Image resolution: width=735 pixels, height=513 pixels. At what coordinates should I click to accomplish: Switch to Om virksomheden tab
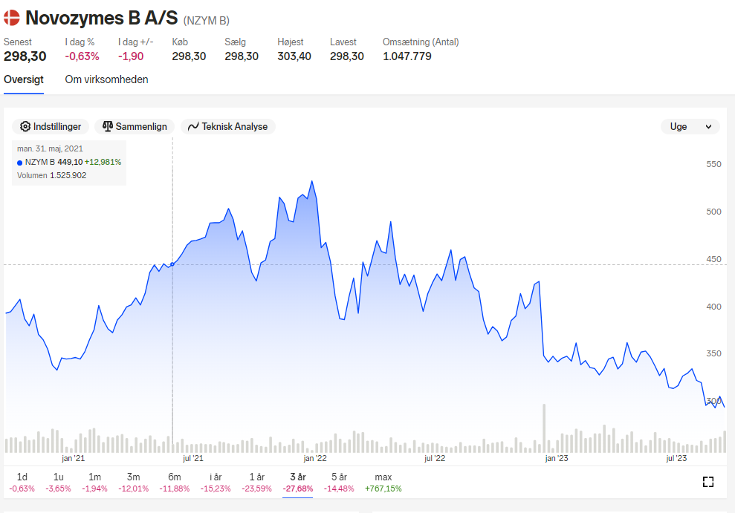(x=106, y=79)
